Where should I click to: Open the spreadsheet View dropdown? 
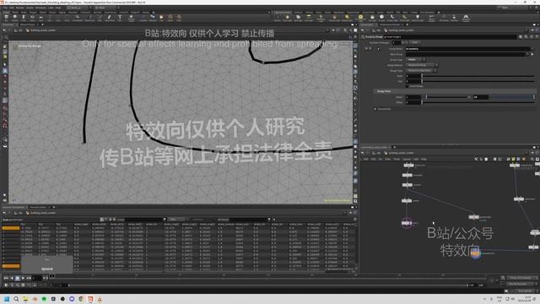tap(178, 220)
